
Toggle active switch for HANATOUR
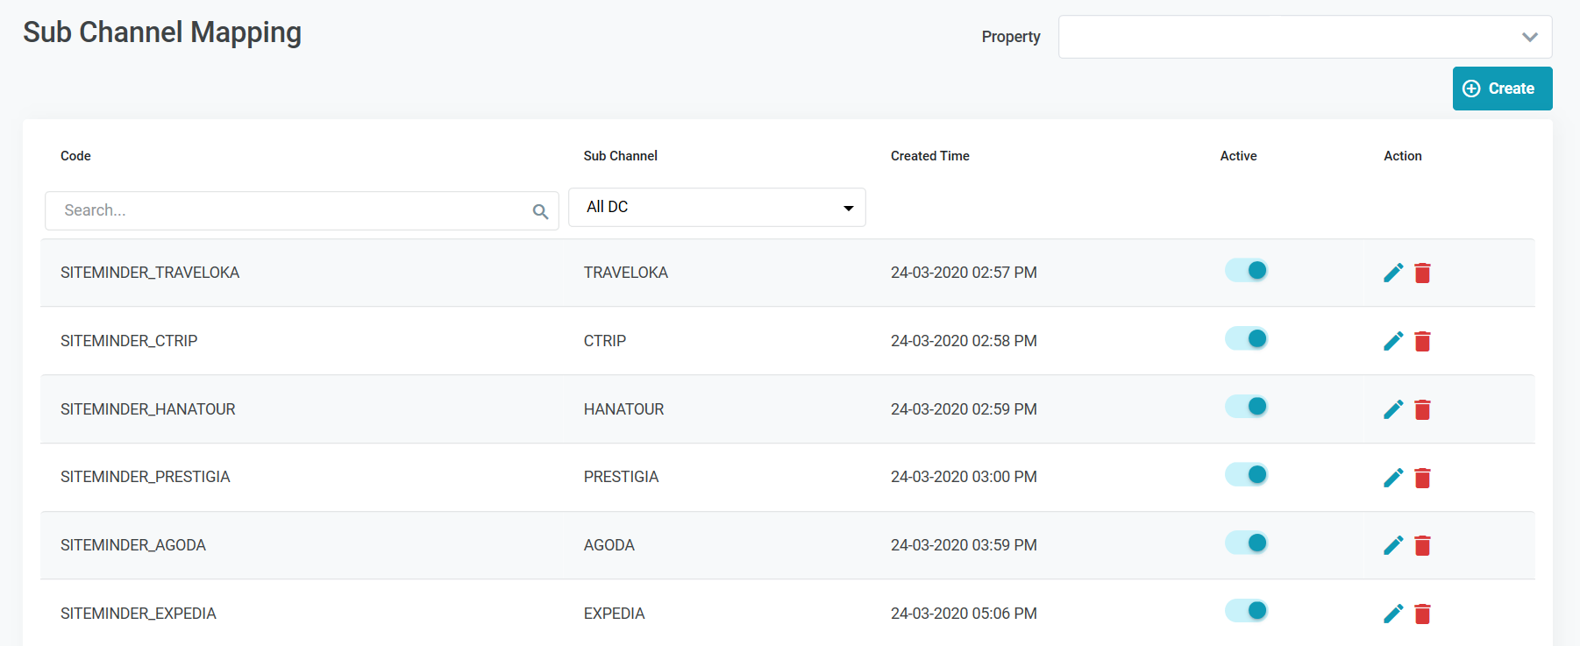pos(1246,407)
